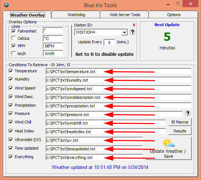Uncheck the Humidity condition checkbox
The image size is (201, 180).
pos(11,79)
